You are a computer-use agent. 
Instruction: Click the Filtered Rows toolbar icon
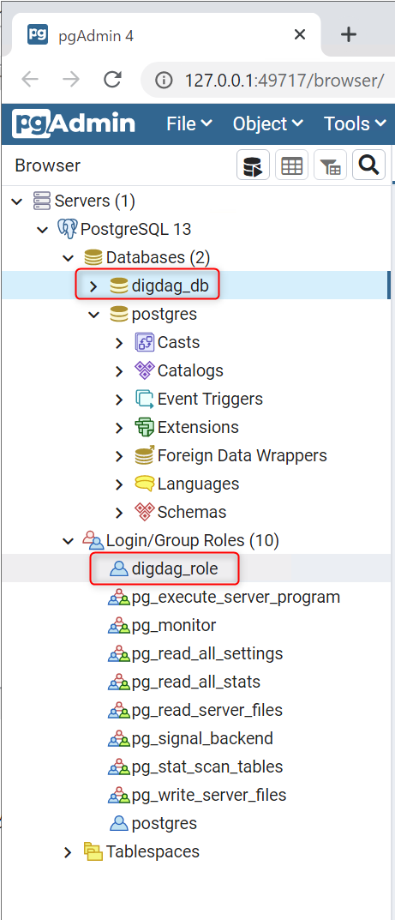[x=331, y=165]
